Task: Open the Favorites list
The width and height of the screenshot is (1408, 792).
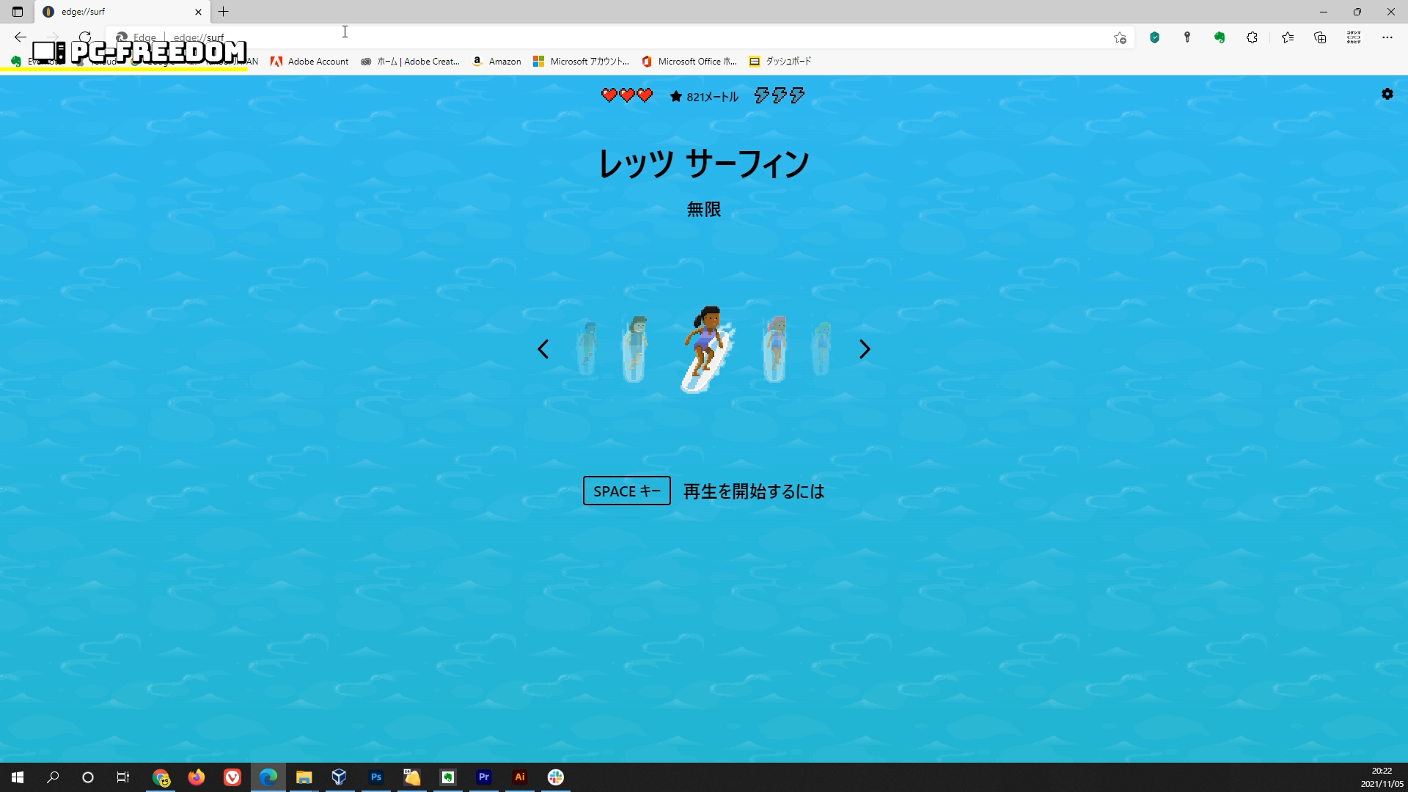Action: click(1287, 37)
